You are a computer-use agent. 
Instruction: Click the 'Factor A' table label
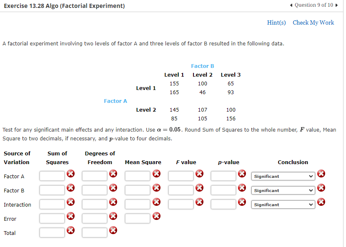click(115, 101)
